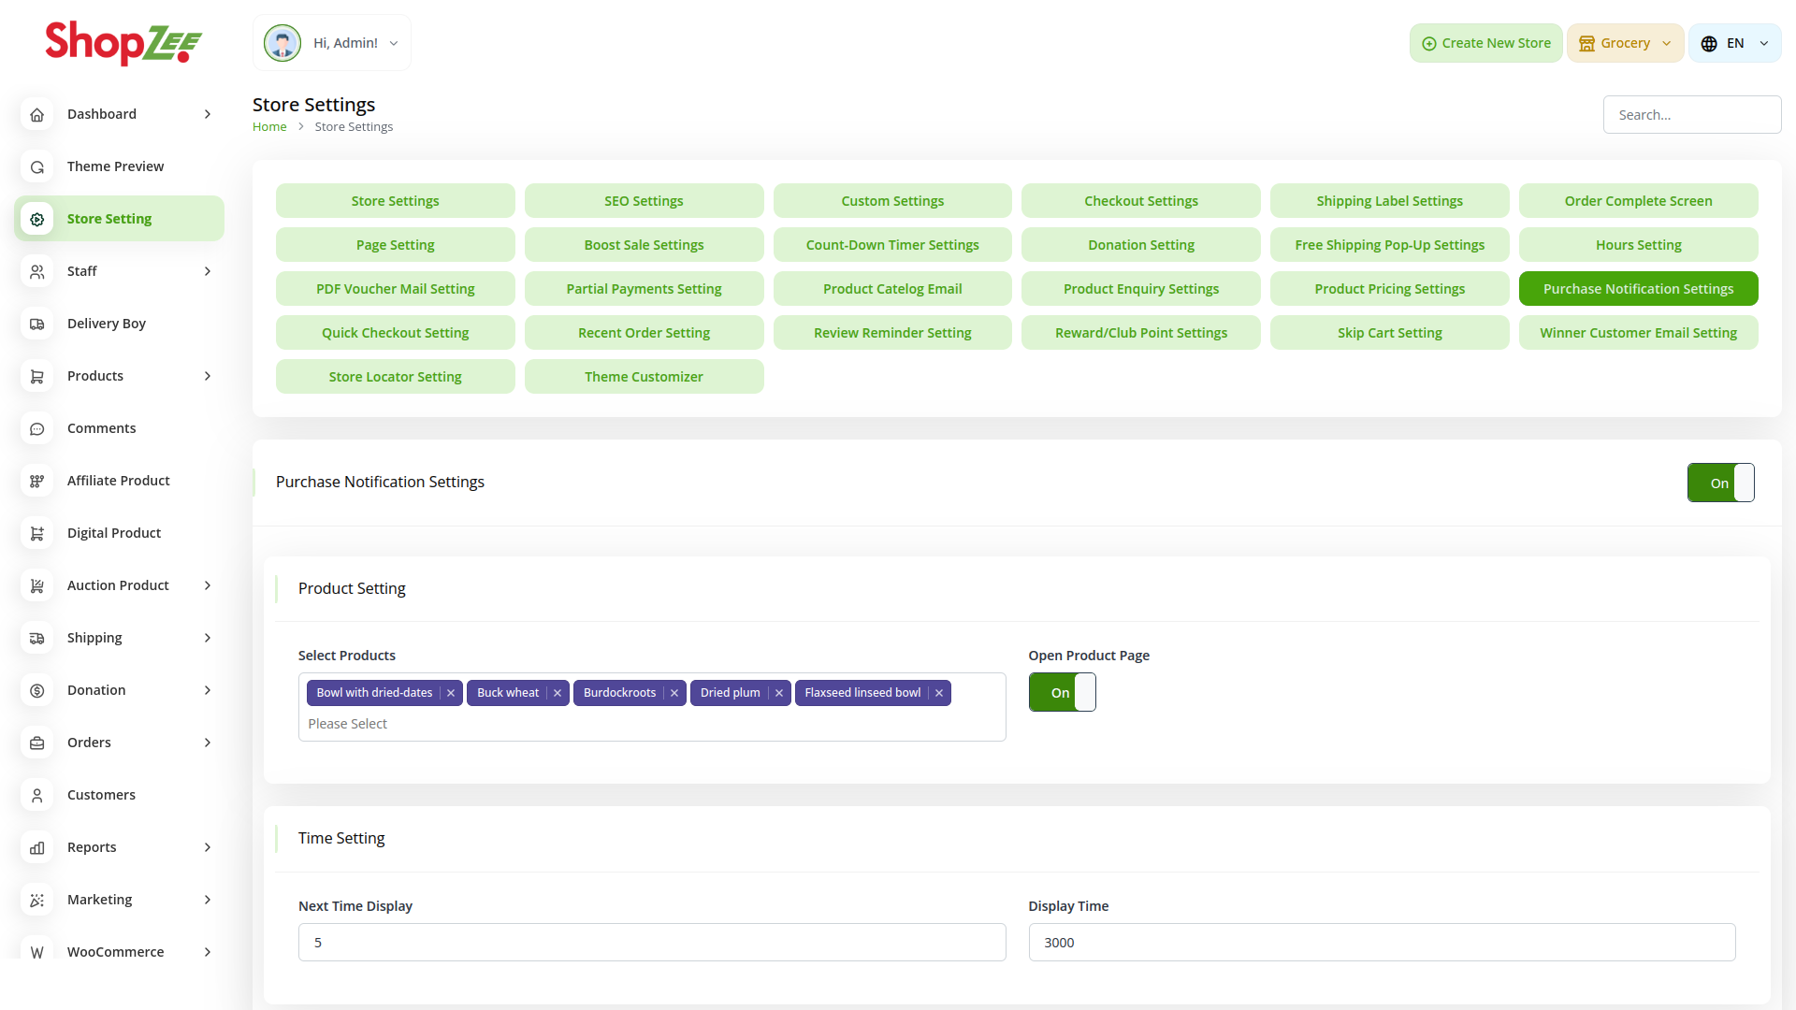Click the admin avatar picture
Viewport: 1796px width, 1010px height.
[282, 43]
